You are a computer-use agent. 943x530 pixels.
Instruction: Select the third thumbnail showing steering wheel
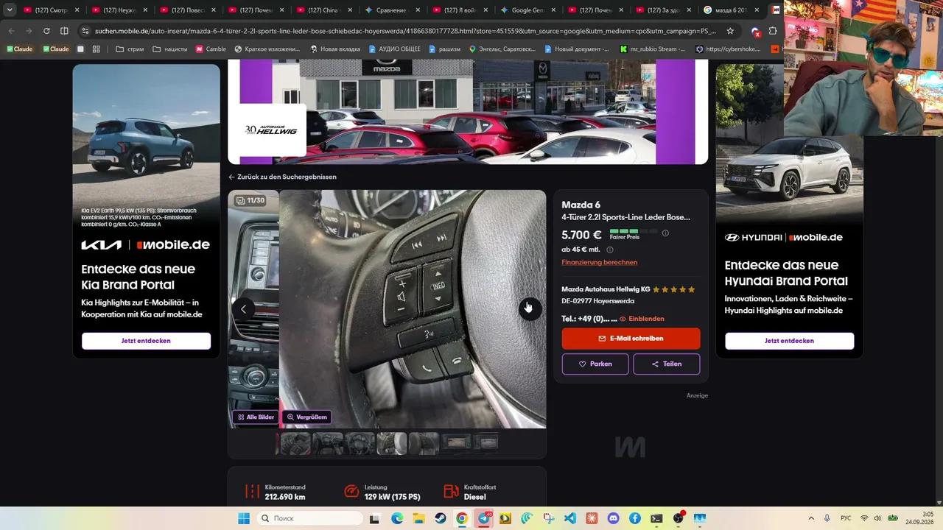coord(360,443)
